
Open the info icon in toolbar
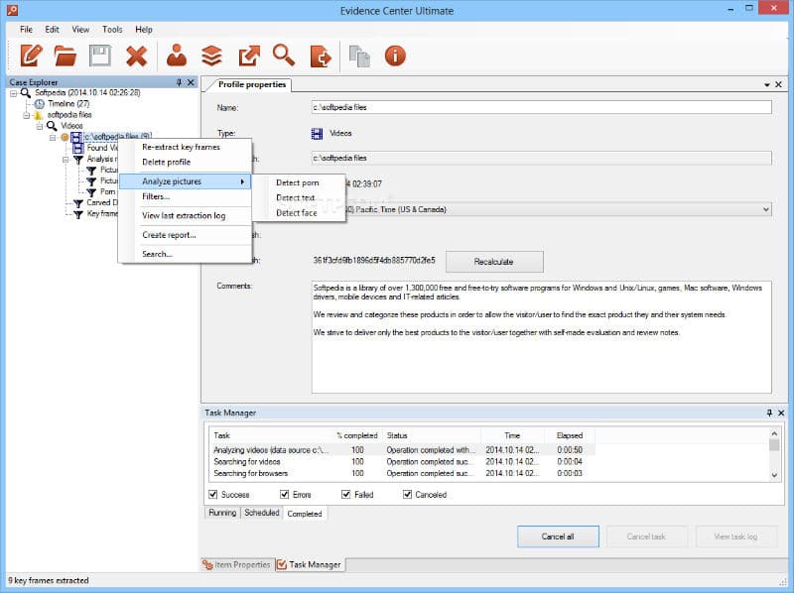[395, 56]
